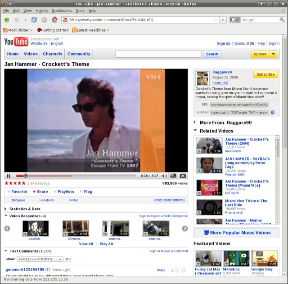This screenshot has width=288, height=284.
Task: Switch to the Channels tab
Action: [x=52, y=54]
